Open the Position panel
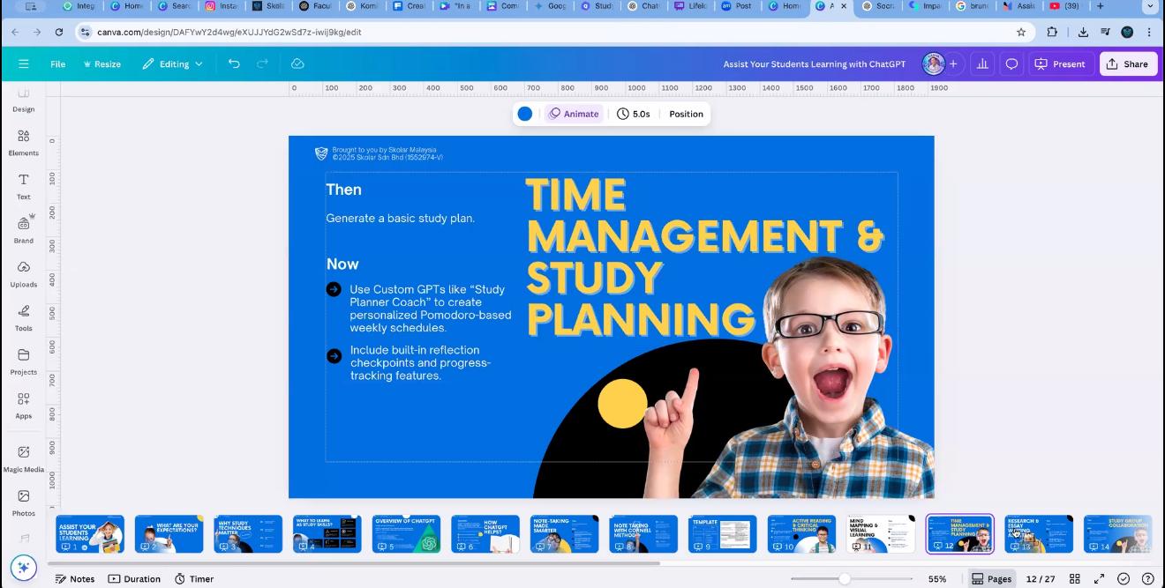The width and height of the screenshot is (1165, 588). click(686, 114)
